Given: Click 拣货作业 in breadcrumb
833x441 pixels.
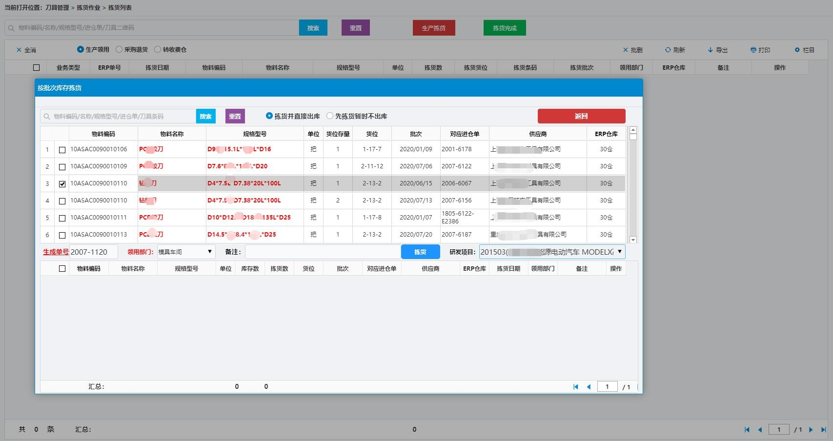Looking at the screenshot, I should [x=88, y=8].
